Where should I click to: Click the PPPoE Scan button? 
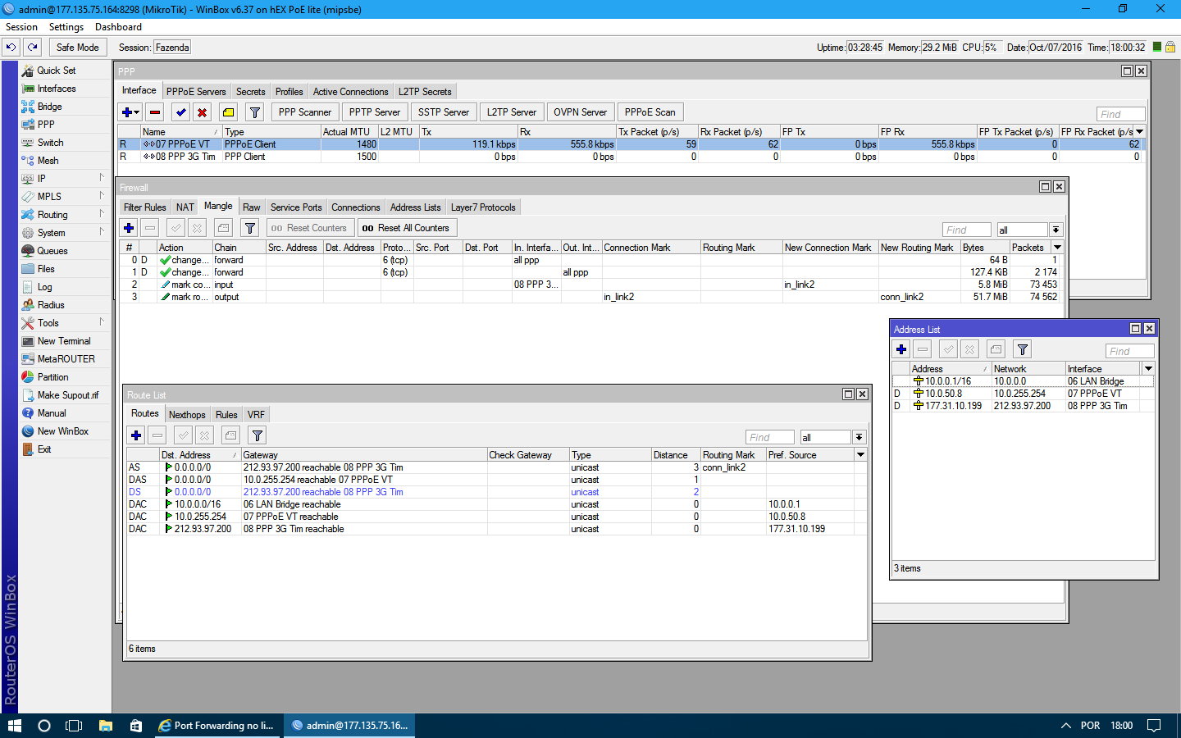pos(650,112)
